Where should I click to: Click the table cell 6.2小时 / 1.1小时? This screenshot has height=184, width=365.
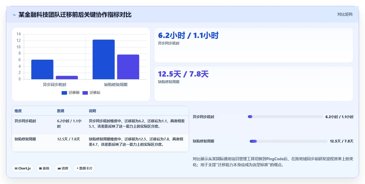(x=69, y=124)
